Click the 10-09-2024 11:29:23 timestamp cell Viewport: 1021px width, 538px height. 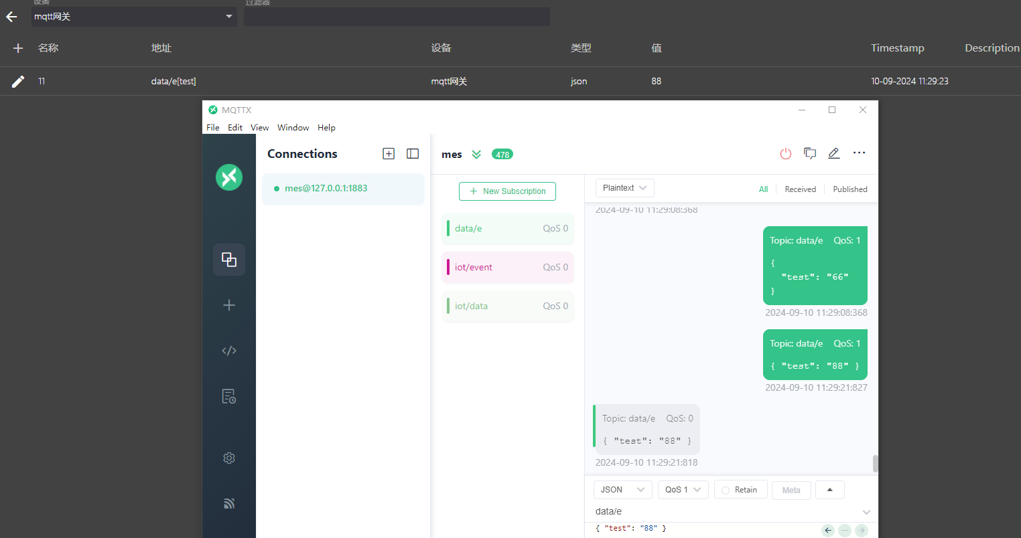(910, 82)
